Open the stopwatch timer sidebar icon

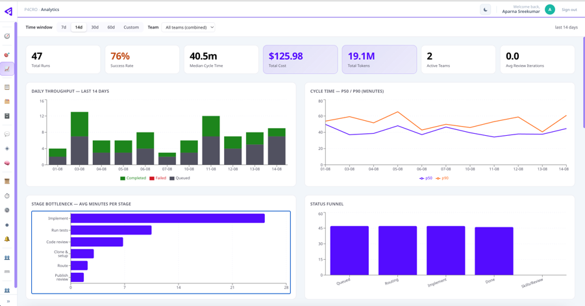pyautogui.click(x=6, y=196)
